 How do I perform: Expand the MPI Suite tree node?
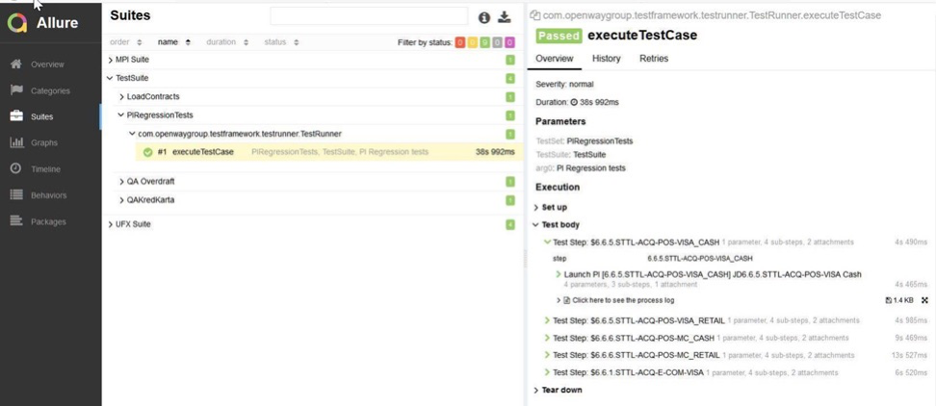(128, 60)
